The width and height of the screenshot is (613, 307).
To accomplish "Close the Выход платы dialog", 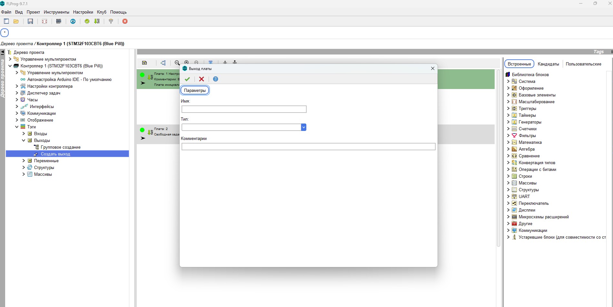I will pos(433,68).
